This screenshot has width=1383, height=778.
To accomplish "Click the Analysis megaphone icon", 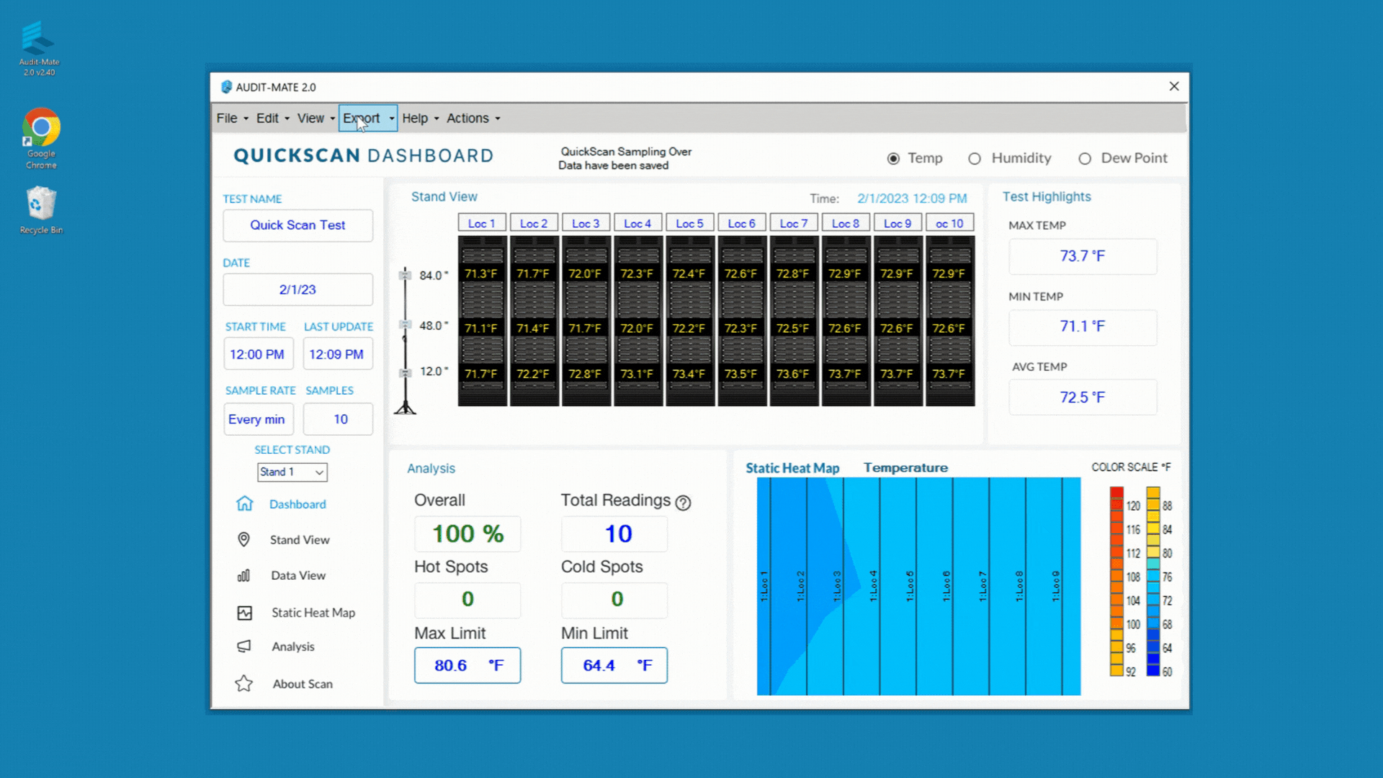I will coord(244,646).
